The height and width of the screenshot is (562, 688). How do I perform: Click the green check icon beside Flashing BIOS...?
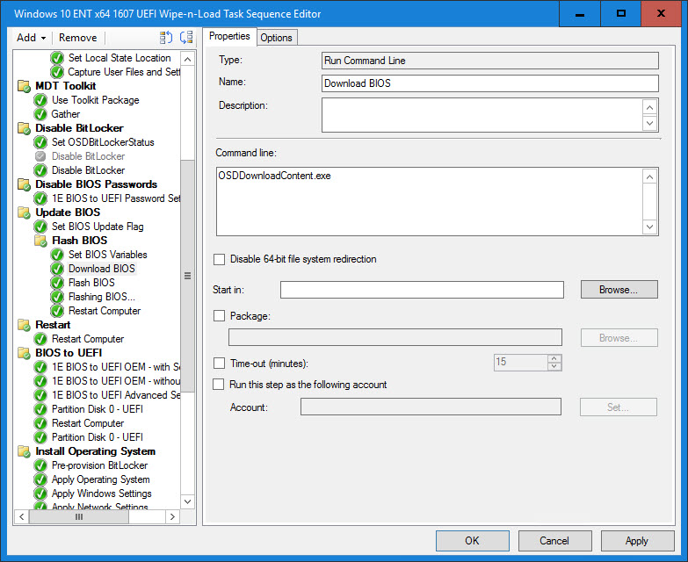point(57,297)
